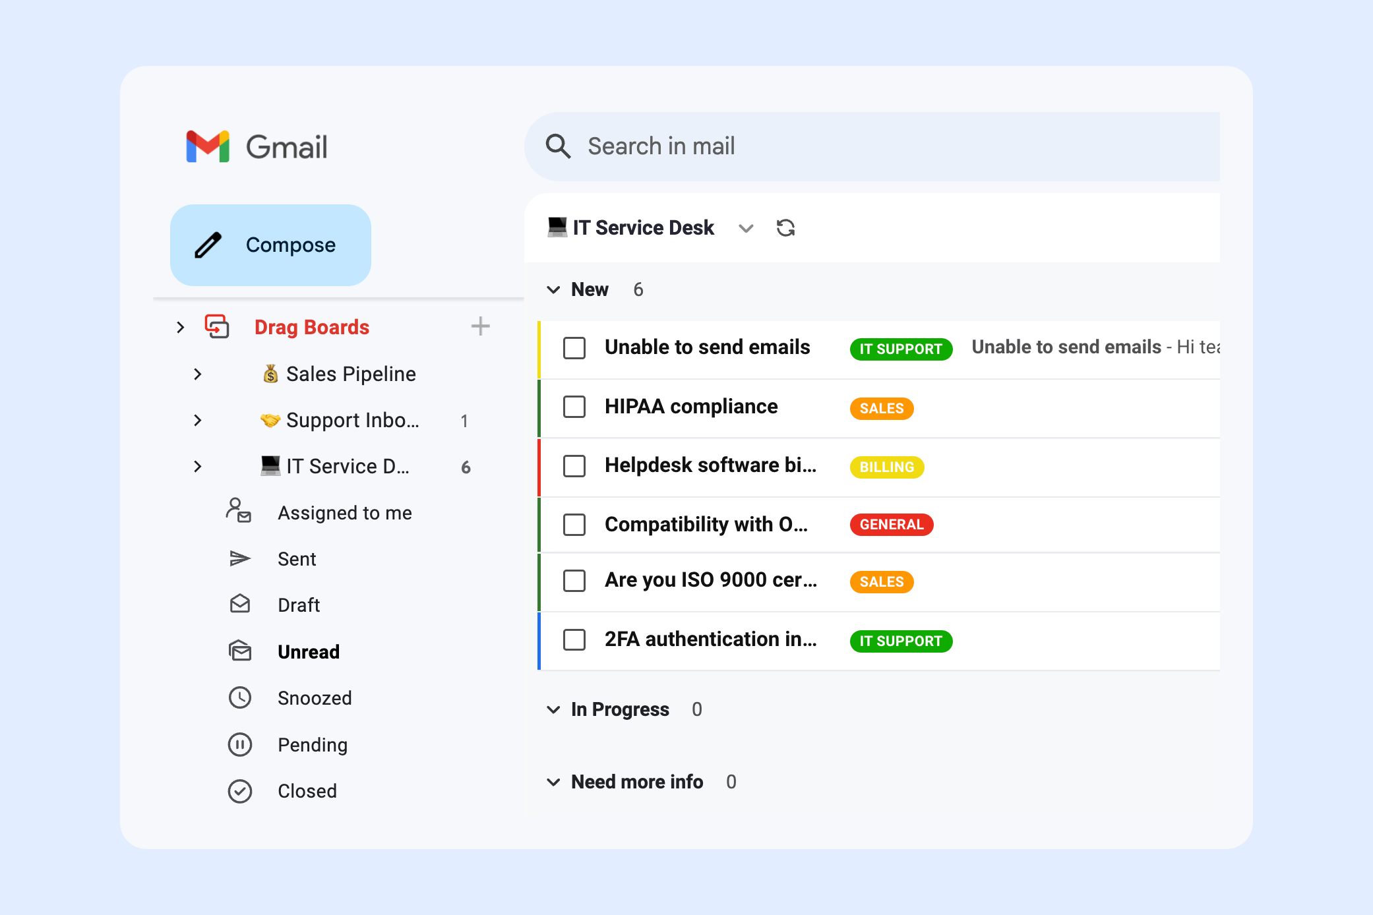
Task: Click the Gmail logo icon
Action: tap(208, 146)
